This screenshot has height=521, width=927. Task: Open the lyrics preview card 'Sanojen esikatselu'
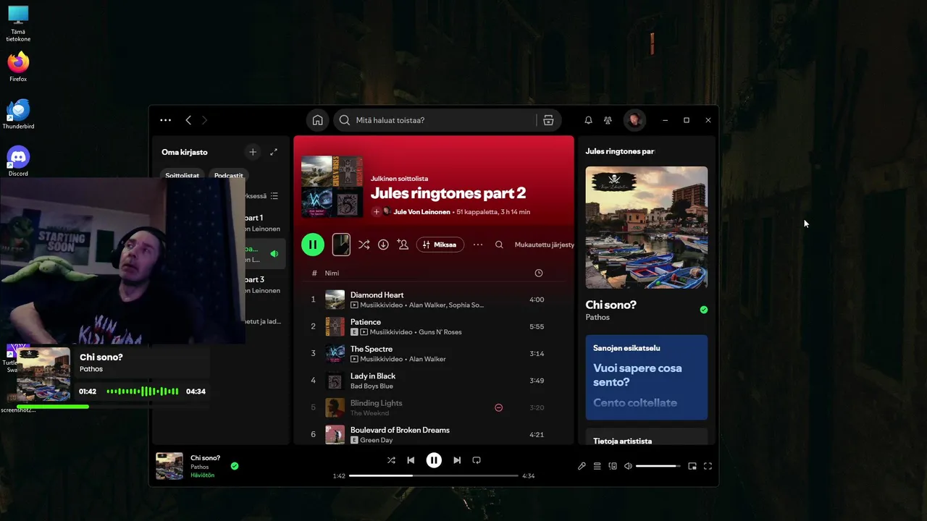[x=647, y=377]
